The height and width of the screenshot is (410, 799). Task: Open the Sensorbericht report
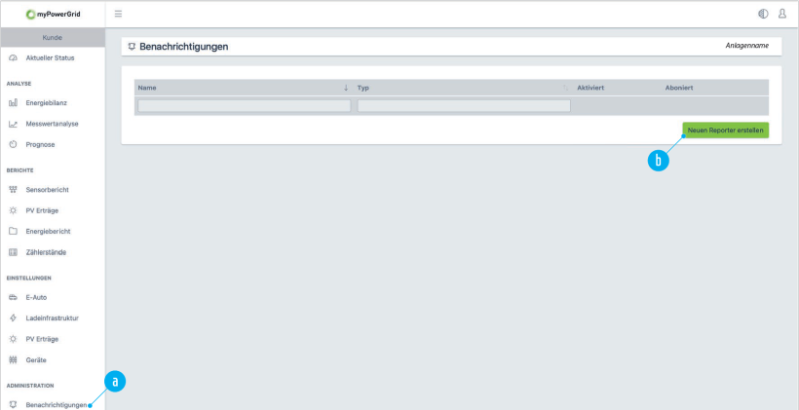point(47,189)
